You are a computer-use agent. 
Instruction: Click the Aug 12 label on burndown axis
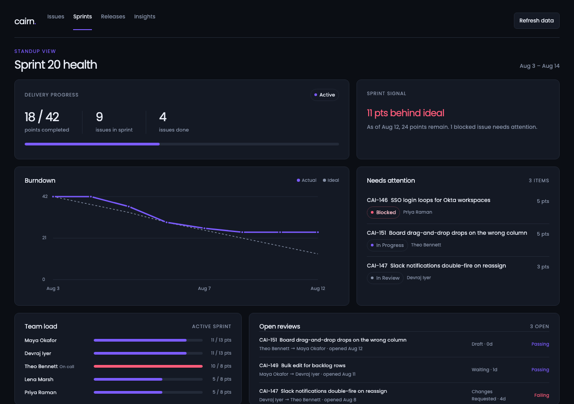coord(317,289)
